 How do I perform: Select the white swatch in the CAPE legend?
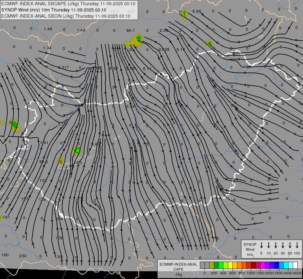click(295, 265)
